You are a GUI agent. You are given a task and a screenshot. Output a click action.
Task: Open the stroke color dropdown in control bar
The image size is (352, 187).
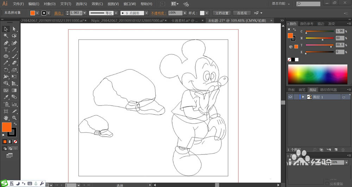[x=49, y=13]
